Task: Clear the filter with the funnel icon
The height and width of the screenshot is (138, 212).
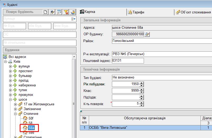Action: point(66,12)
